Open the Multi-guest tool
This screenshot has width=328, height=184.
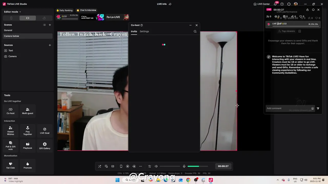pyautogui.click(x=28, y=111)
